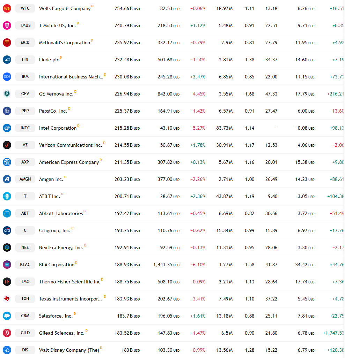Open the LIN ticker badge
The height and width of the screenshot is (358, 345).
(x=25, y=60)
